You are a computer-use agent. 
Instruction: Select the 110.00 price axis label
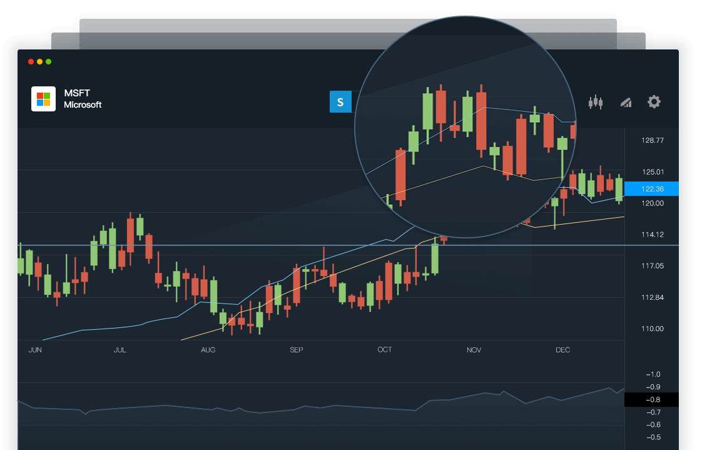click(653, 329)
